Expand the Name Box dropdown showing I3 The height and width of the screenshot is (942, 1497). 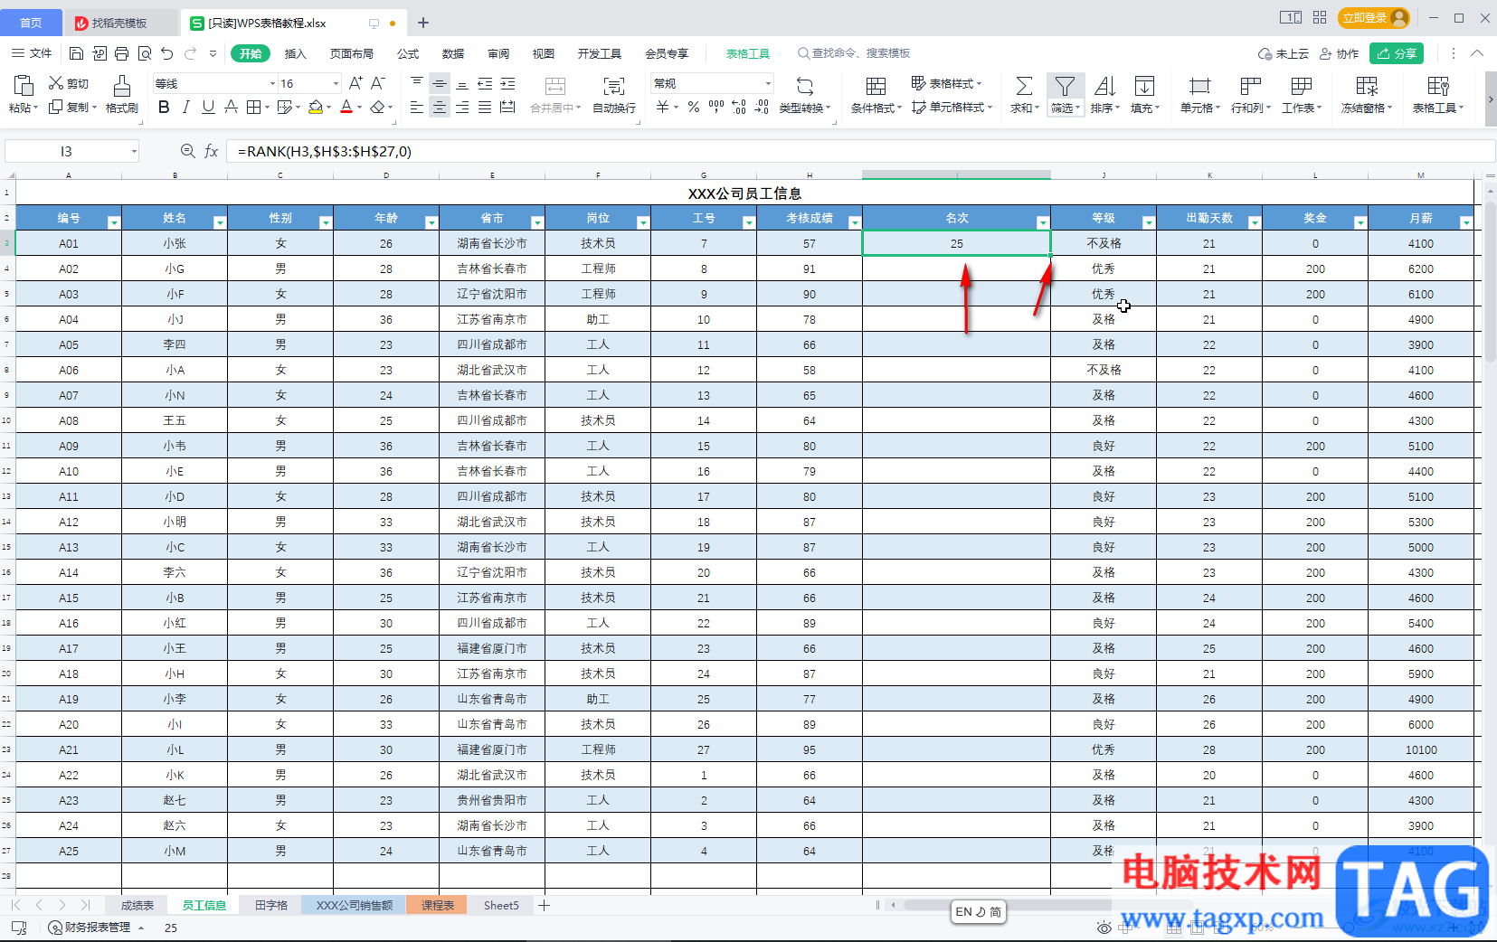pos(134,151)
